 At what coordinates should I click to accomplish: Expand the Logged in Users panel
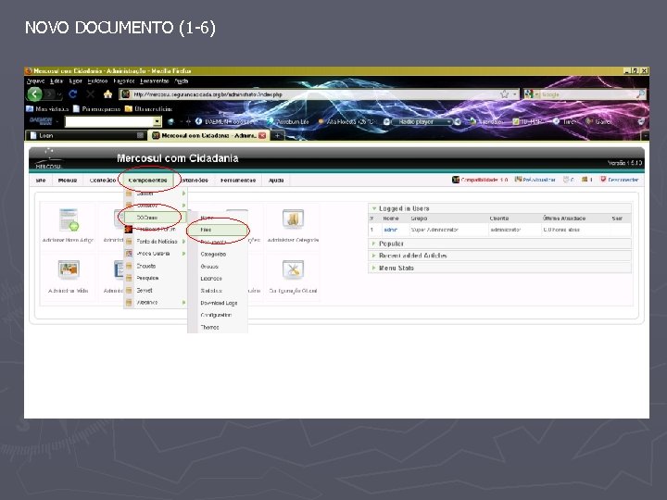click(499, 208)
